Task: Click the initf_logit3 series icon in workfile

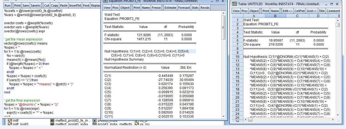Action: [10, 125]
